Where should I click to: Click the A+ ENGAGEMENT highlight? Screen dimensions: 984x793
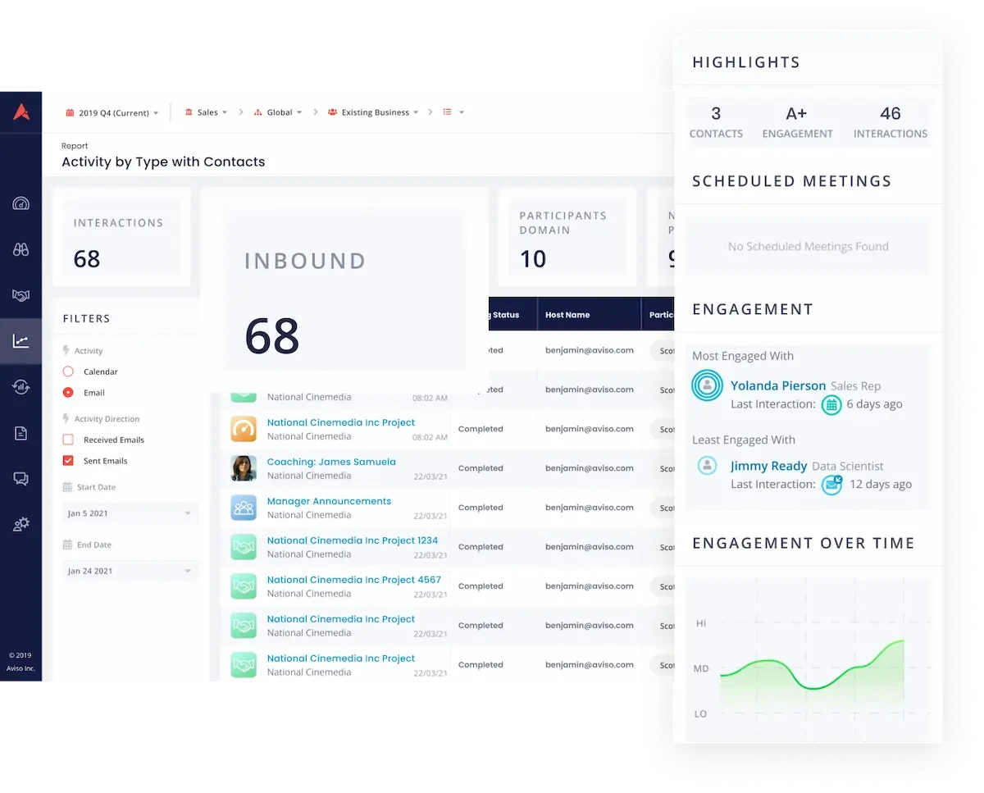[797, 122]
